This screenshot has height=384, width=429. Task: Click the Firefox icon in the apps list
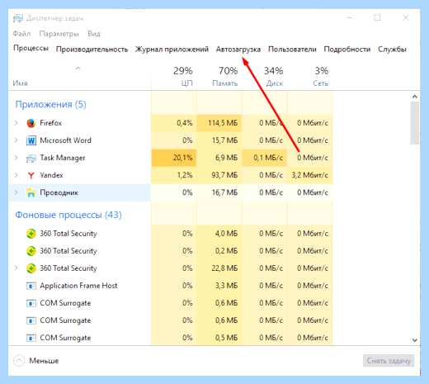tap(31, 123)
